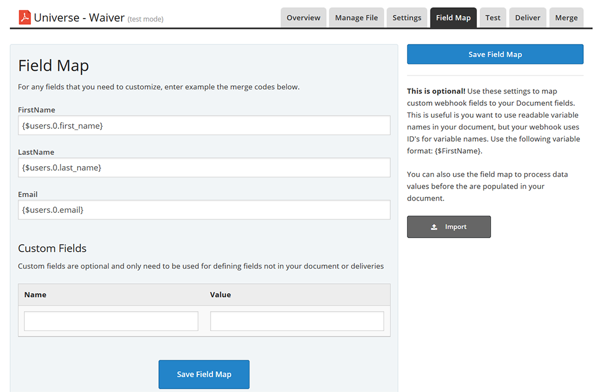Switch to the Deliver tab
The image size is (595, 392).
(x=527, y=18)
